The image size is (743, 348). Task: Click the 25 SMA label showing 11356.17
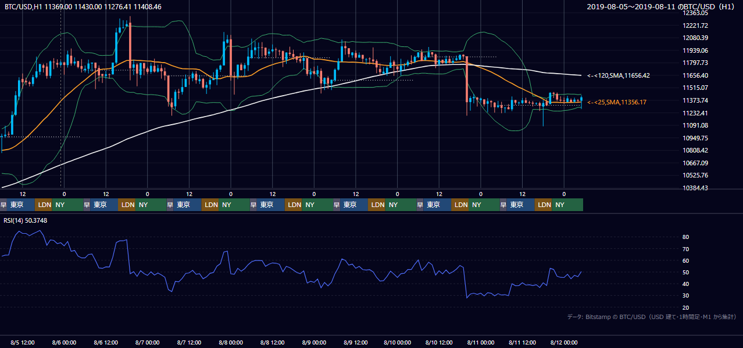(x=617, y=102)
